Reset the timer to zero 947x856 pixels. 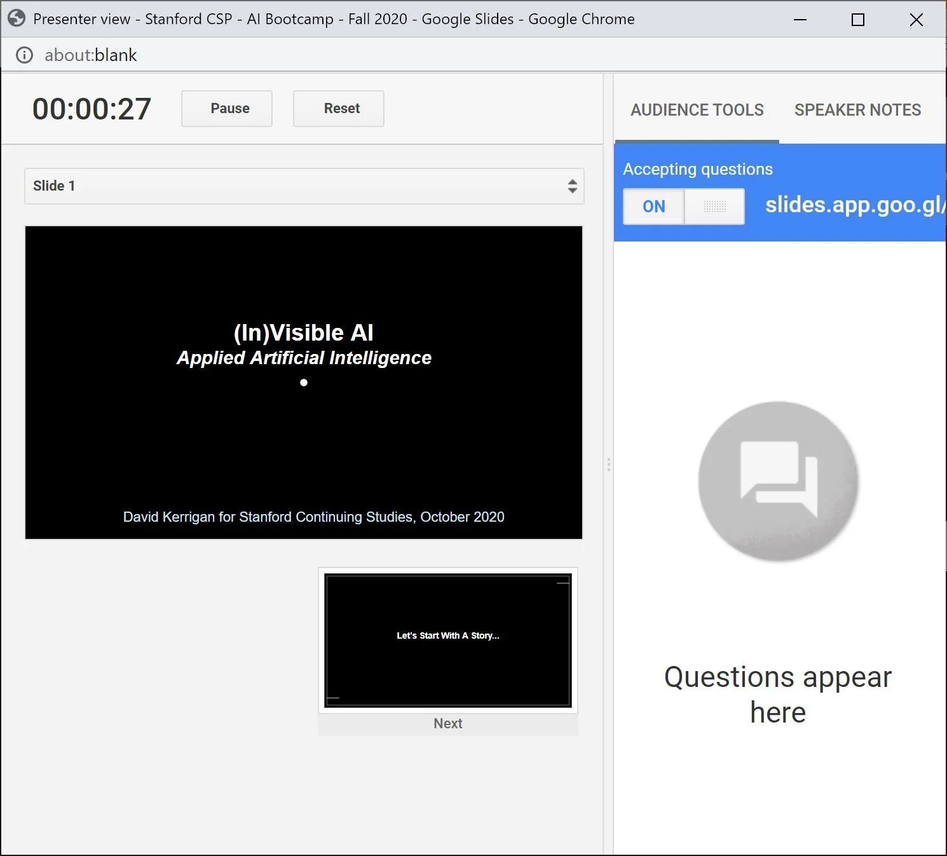click(x=338, y=108)
